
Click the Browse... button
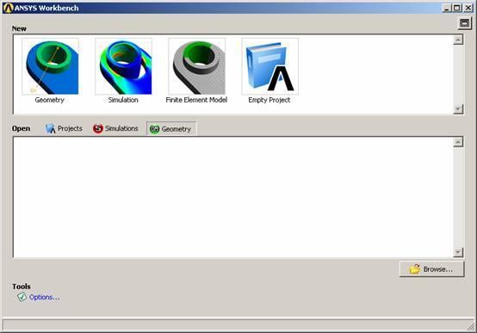click(432, 269)
